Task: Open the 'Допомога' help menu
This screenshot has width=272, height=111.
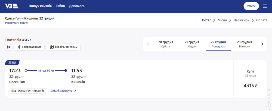Action: tap(77, 6)
